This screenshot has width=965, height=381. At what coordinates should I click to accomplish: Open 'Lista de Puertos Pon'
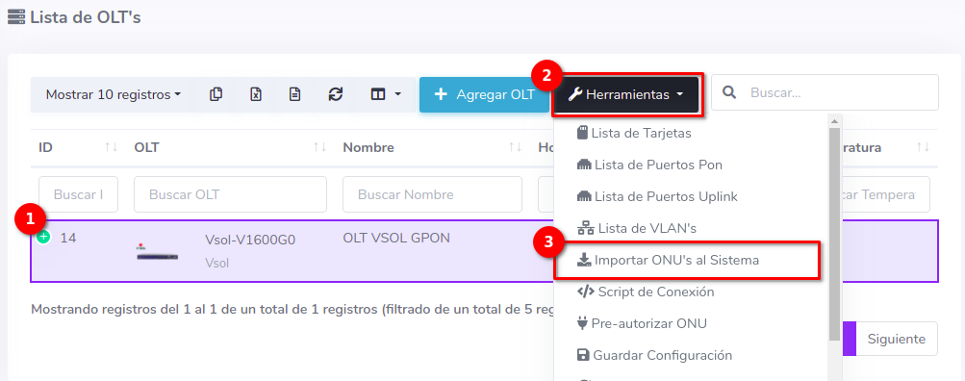click(x=649, y=165)
